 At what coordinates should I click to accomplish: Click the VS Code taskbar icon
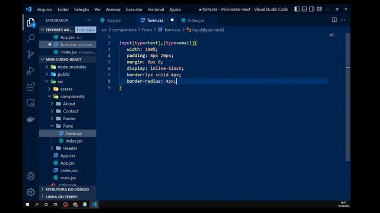point(94,205)
